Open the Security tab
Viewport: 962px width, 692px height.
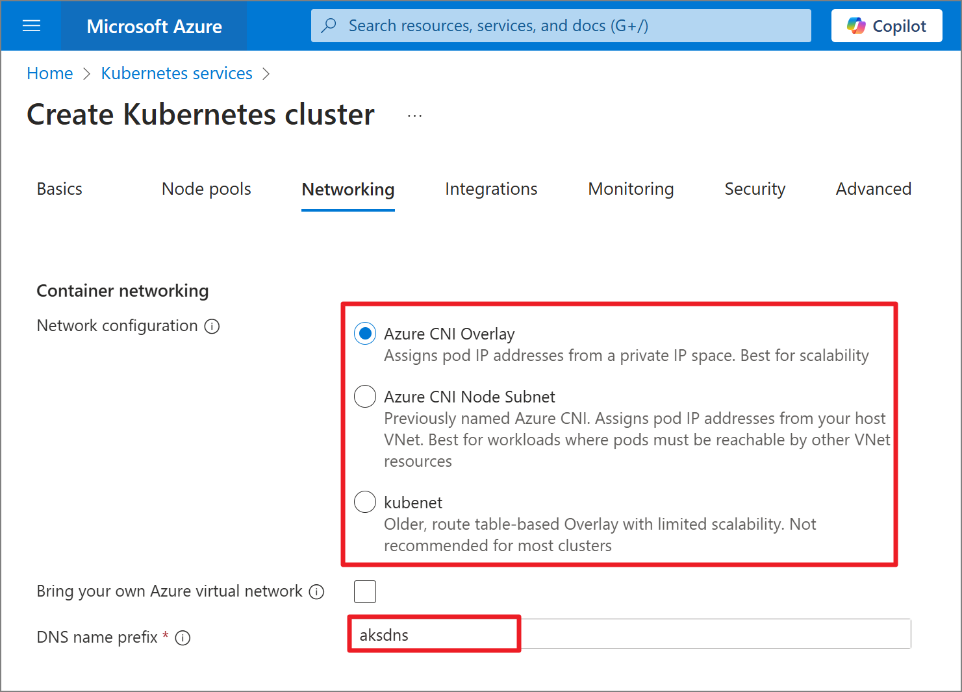[x=755, y=189]
